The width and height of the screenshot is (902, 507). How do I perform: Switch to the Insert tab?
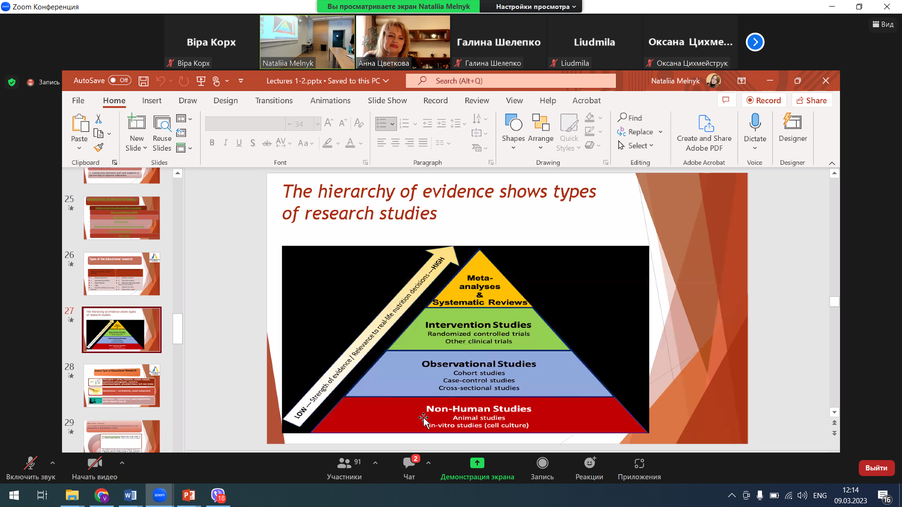point(152,100)
